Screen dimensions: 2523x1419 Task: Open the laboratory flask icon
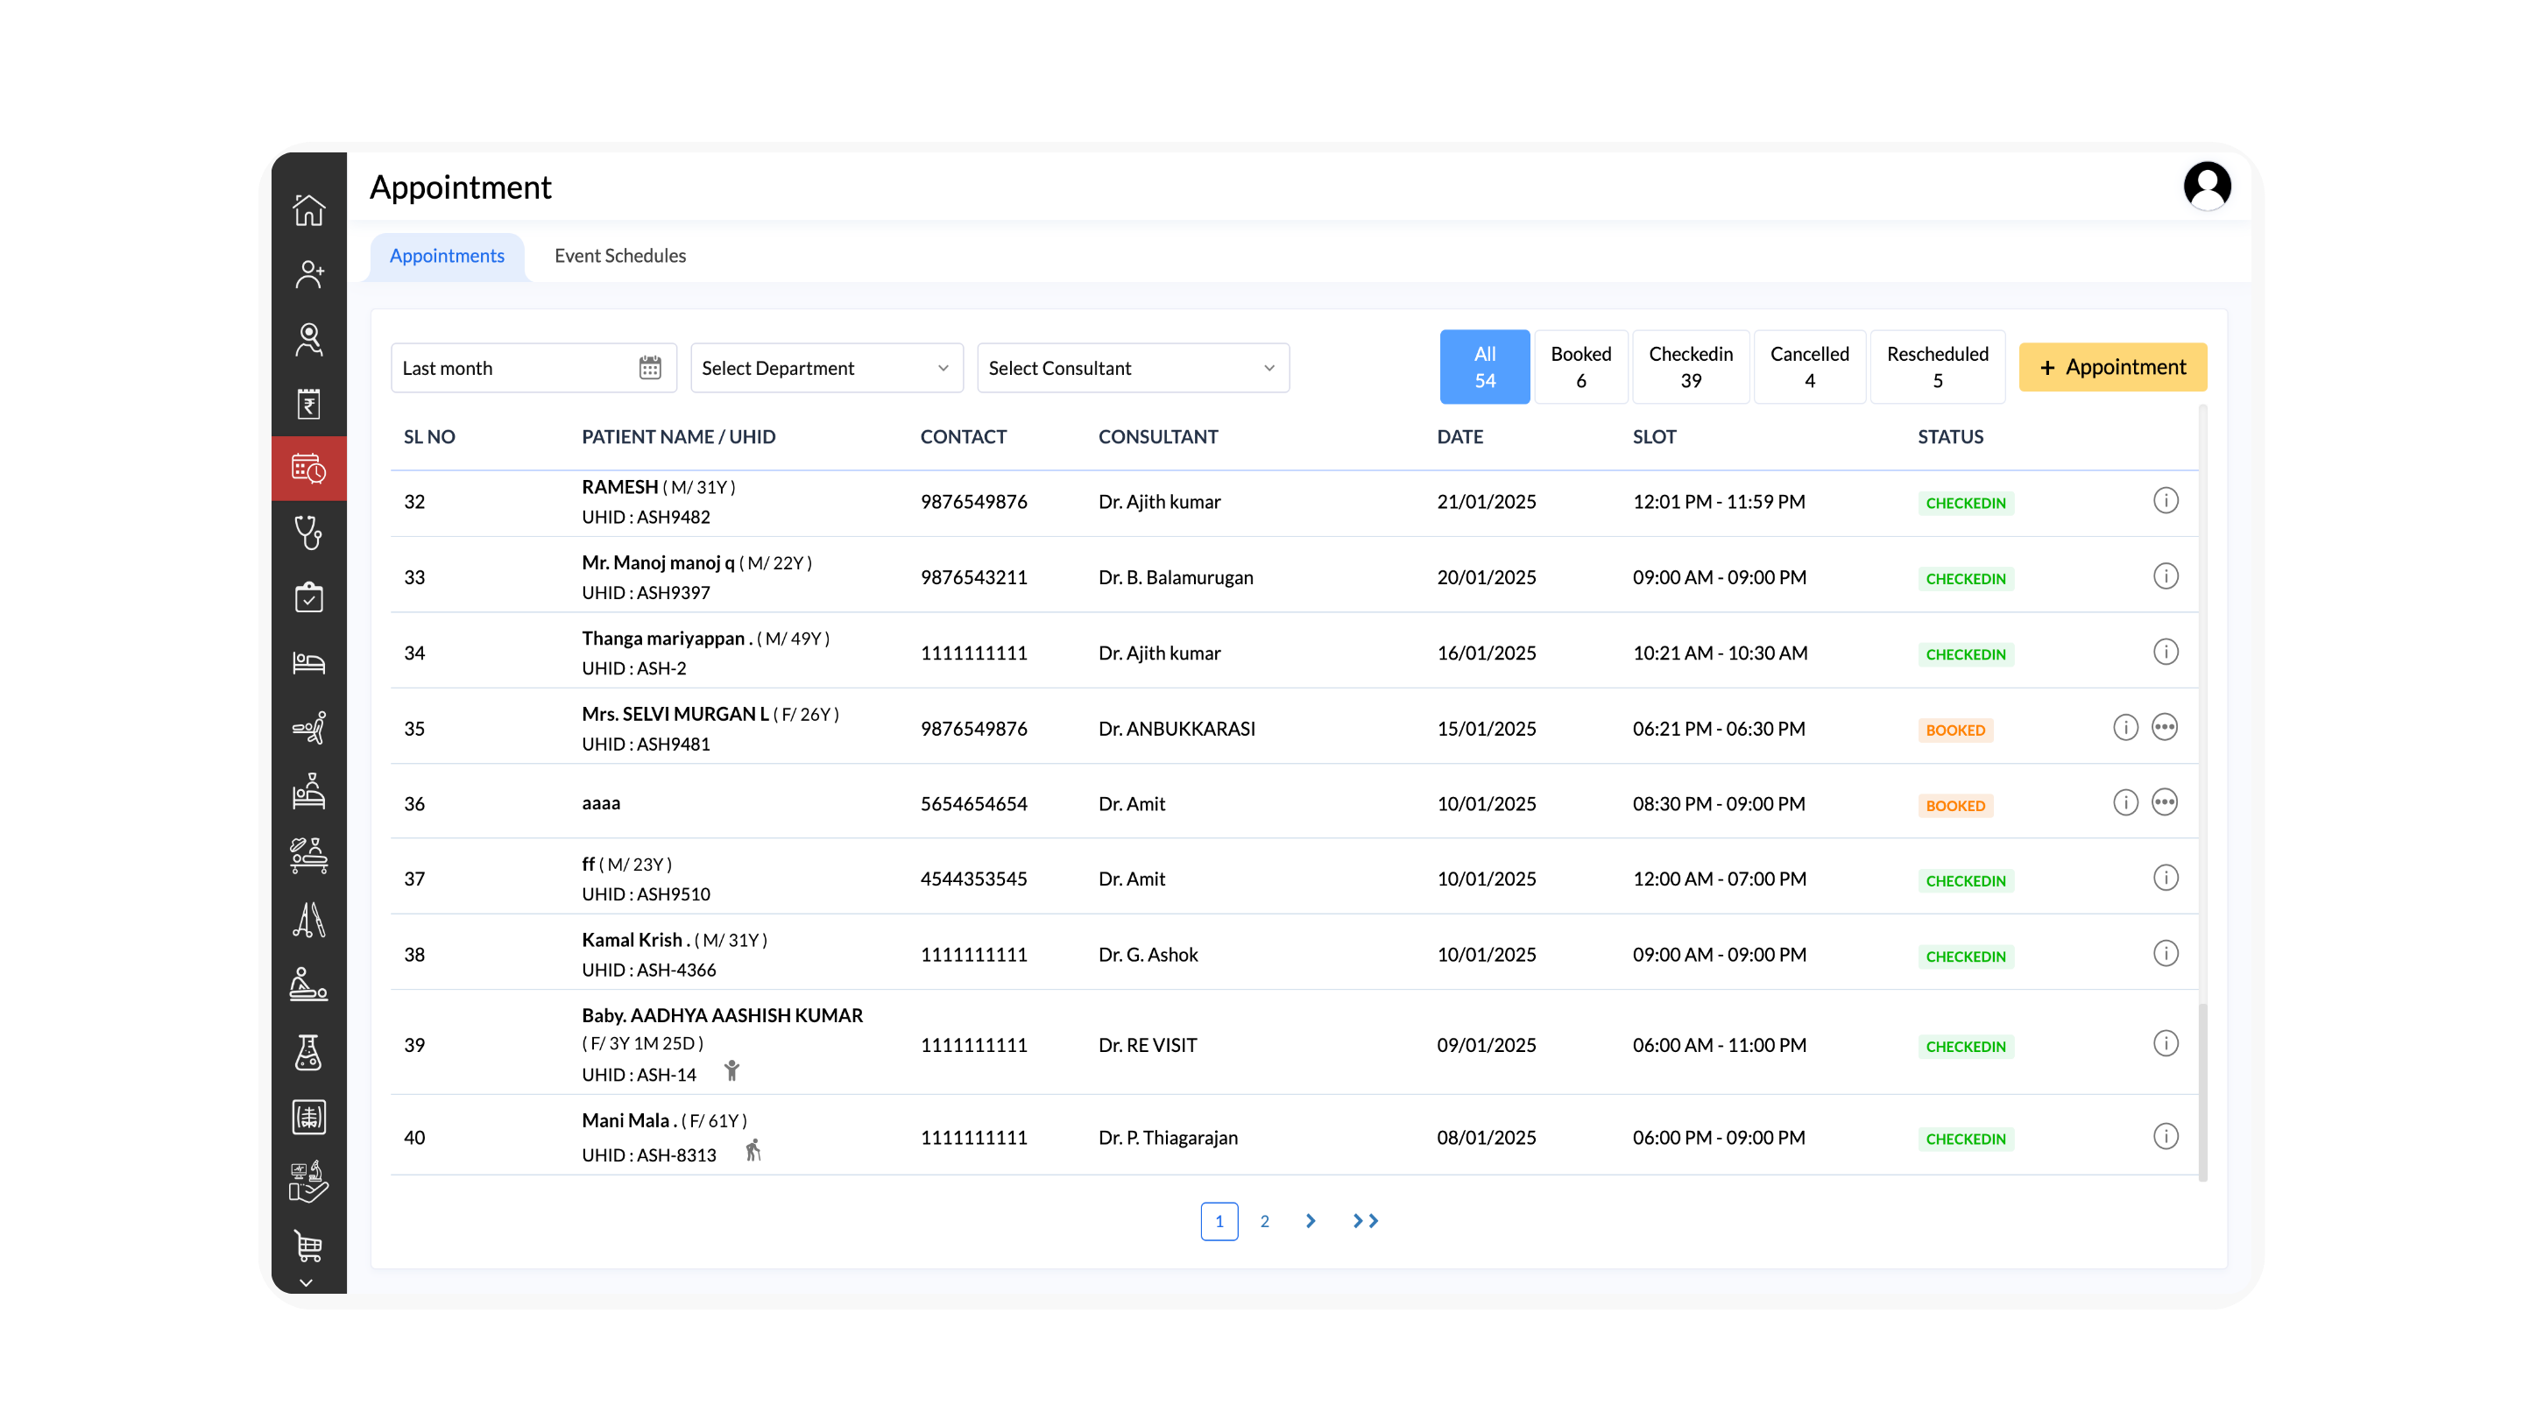coord(309,1051)
